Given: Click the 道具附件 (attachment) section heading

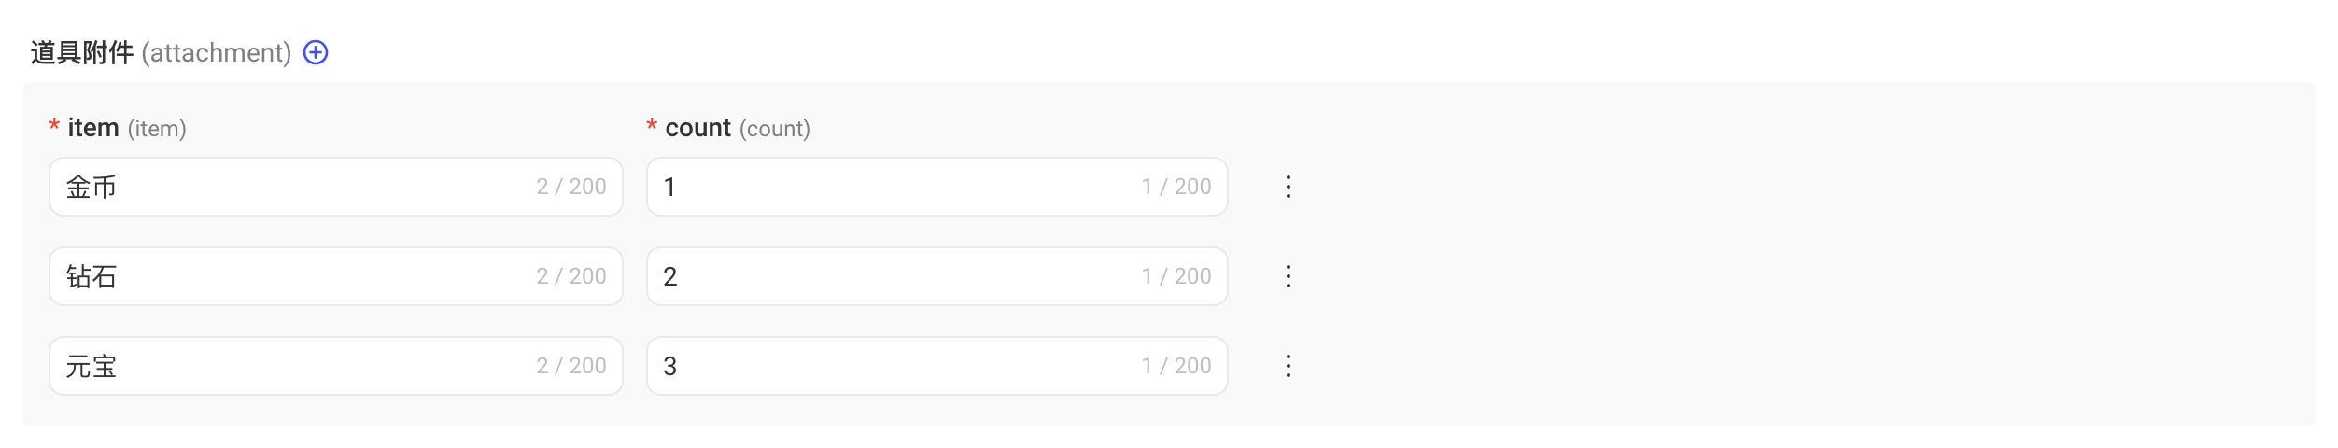Looking at the screenshot, I should click(161, 52).
